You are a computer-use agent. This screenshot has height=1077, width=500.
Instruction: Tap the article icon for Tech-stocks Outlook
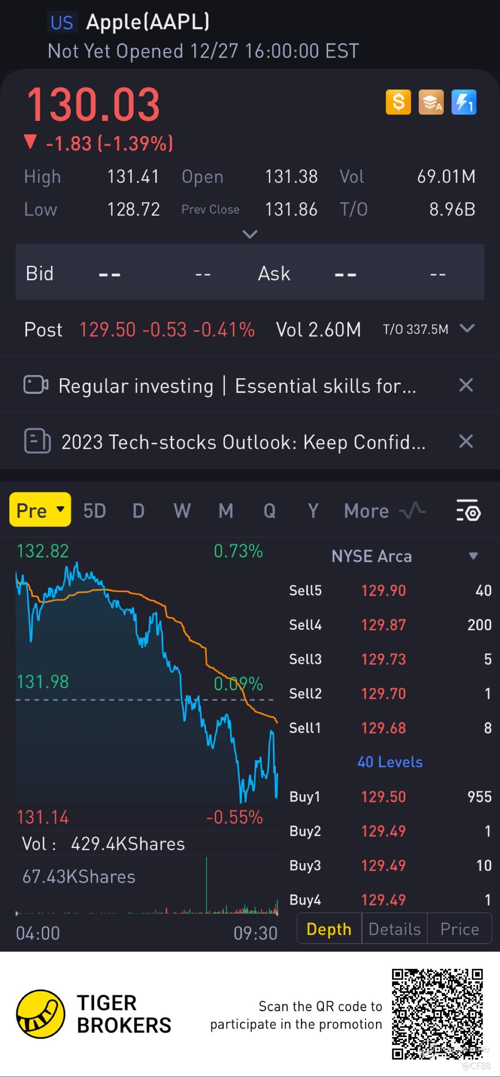pyautogui.click(x=37, y=441)
